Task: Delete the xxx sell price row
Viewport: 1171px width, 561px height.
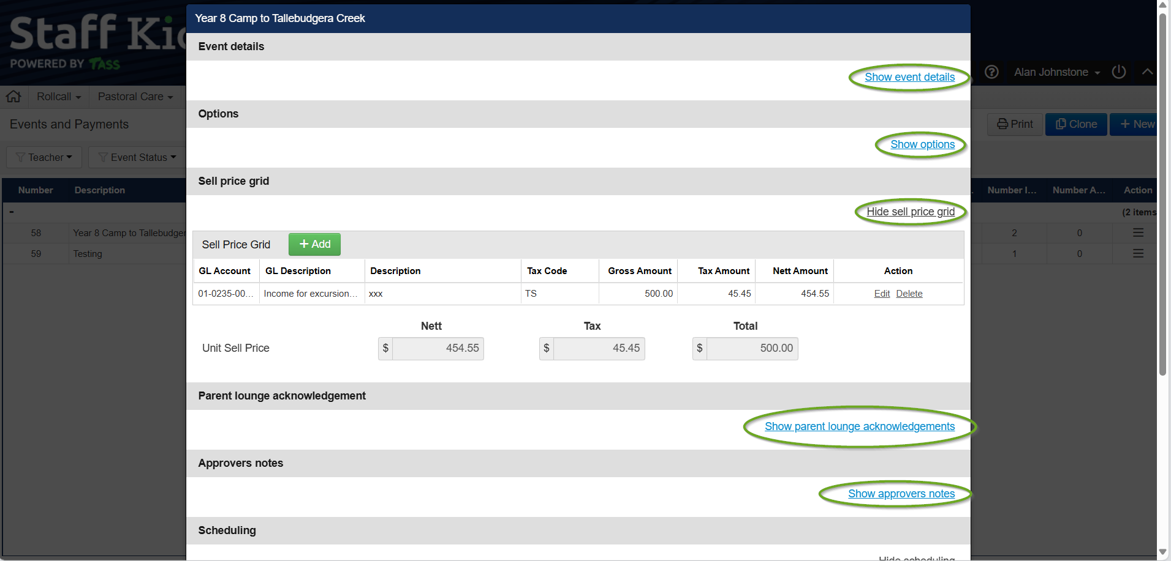Action: coord(909,294)
